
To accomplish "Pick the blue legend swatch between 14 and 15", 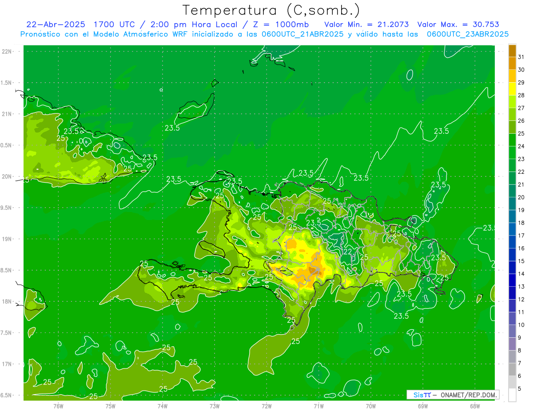I will [512, 268].
